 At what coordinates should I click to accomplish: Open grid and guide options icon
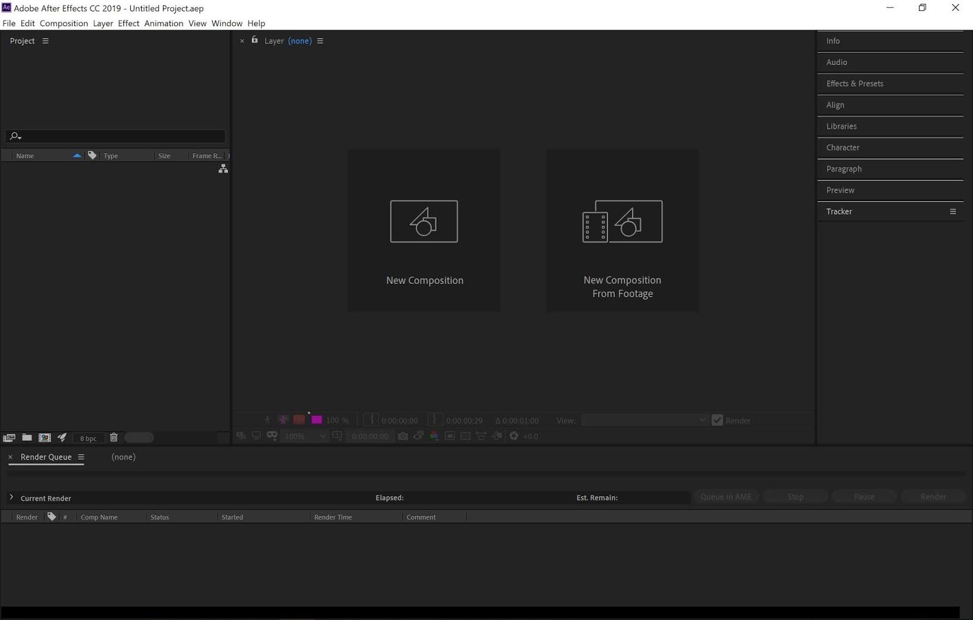[338, 436]
